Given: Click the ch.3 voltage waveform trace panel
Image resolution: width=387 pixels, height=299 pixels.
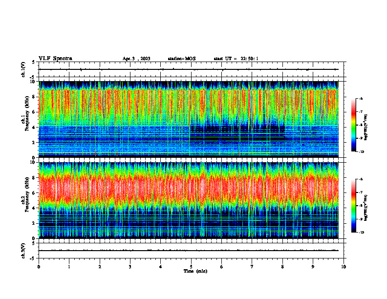Looking at the screenshot, I should (192, 251).
